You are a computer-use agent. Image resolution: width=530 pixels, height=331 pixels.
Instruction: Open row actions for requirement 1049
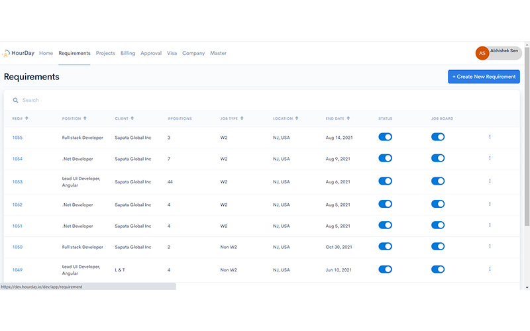coord(490,269)
